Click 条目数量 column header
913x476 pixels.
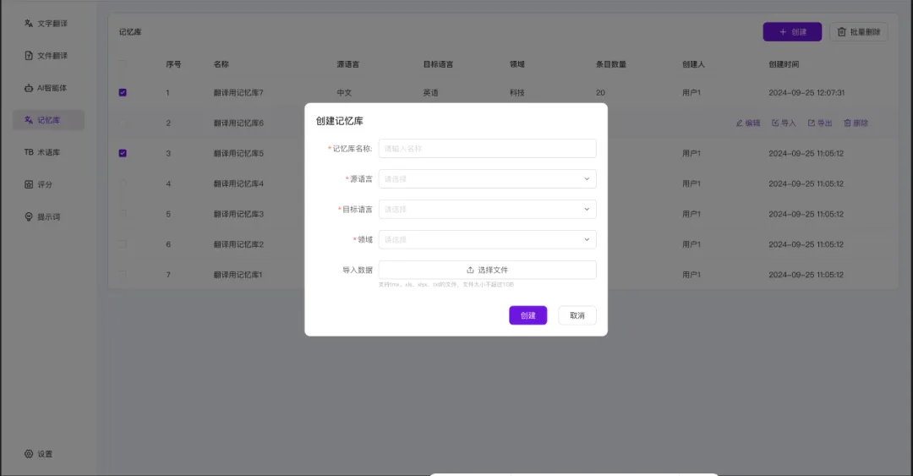pyautogui.click(x=611, y=64)
